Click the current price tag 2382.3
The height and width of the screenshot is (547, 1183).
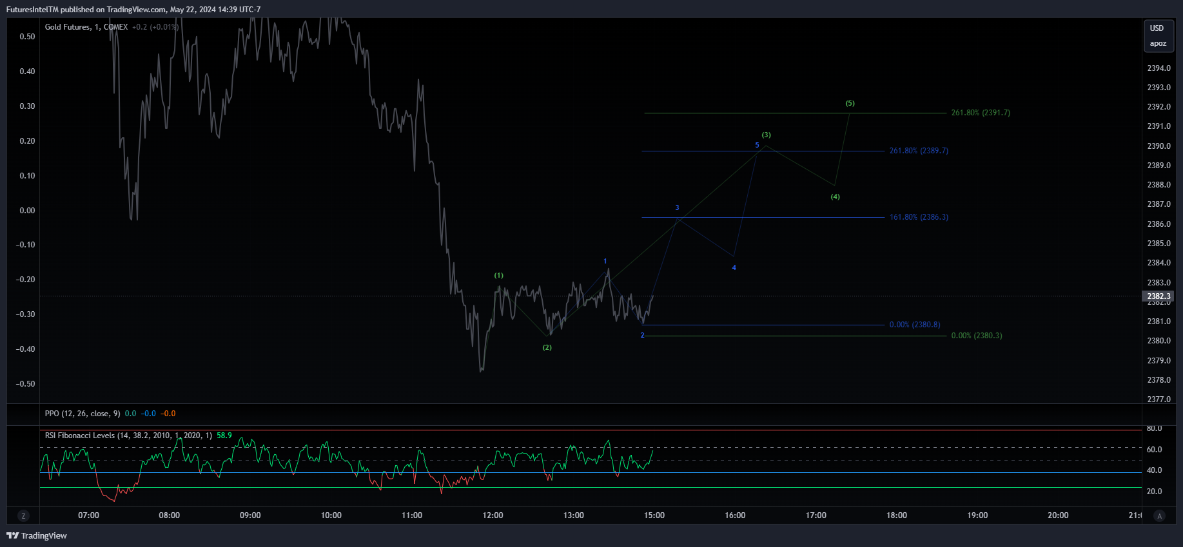1159,296
